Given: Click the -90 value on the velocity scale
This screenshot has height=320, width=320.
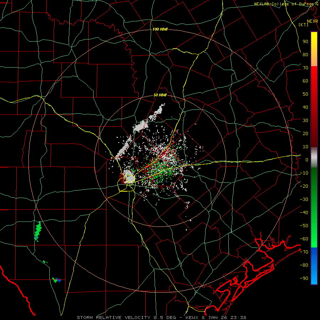Looking at the screenshot, I should pyautogui.click(x=304, y=278).
